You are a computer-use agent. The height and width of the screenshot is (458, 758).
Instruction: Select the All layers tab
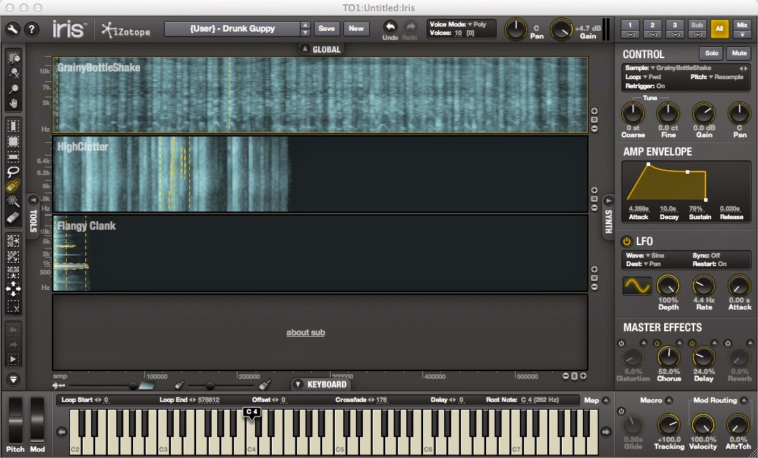click(x=719, y=29)
